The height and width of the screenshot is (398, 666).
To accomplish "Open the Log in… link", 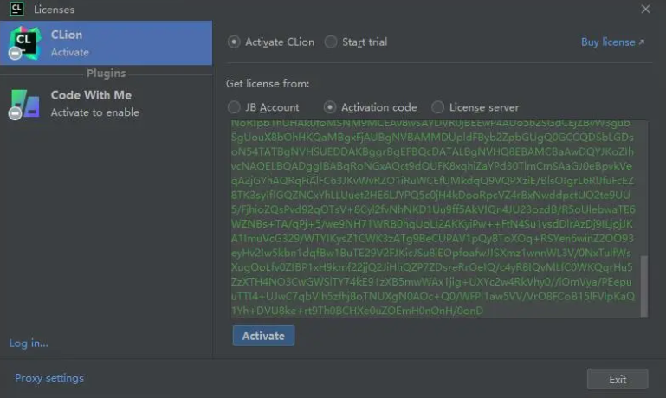I will point(29,343).
